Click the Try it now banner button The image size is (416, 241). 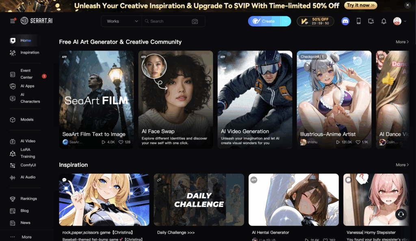(x=361, y=5)
